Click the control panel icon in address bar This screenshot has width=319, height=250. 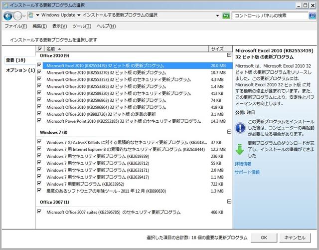31,15
